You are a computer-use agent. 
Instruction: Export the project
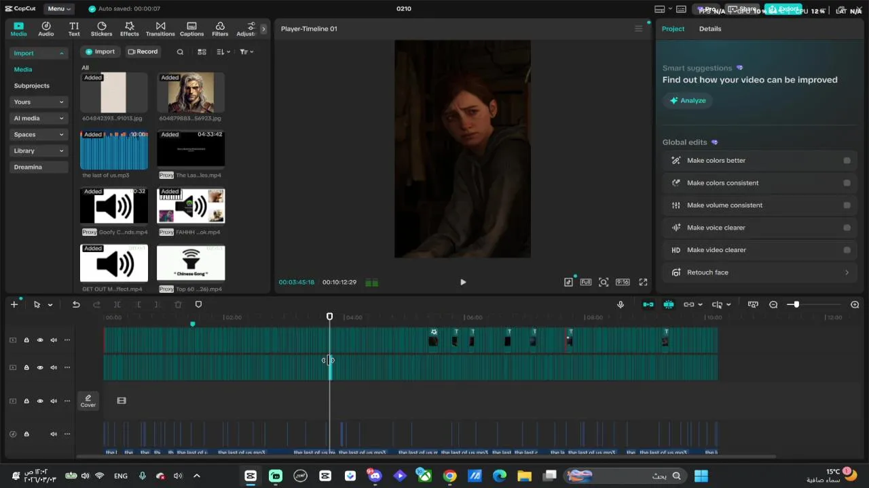[x=784, y=9]
